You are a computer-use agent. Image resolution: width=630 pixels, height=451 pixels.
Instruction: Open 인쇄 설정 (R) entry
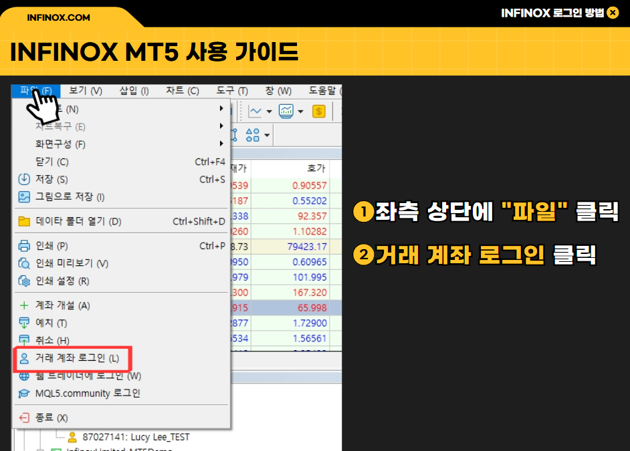pos(121,281)
